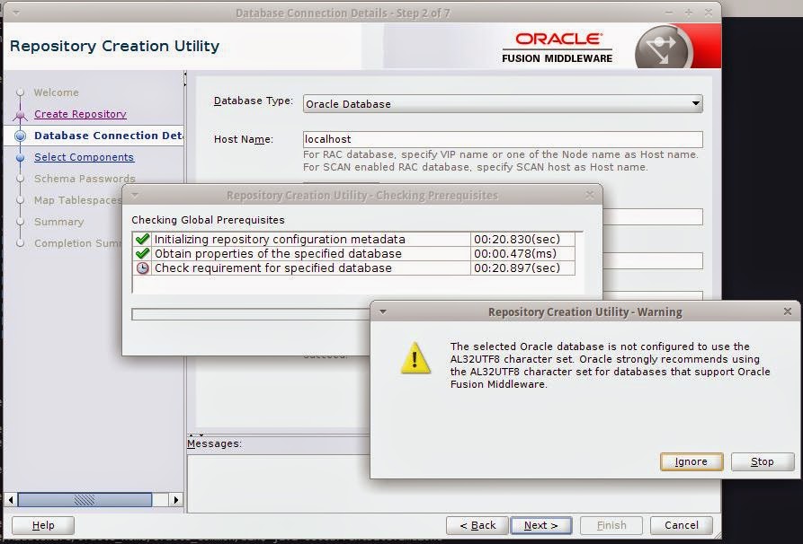
Task: Click the Back button
Action: pos(477,525)
